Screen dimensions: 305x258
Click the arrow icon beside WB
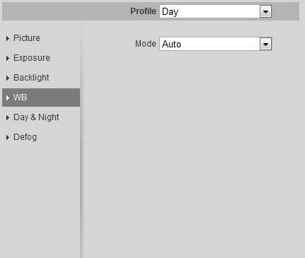(x=8, y=98)
